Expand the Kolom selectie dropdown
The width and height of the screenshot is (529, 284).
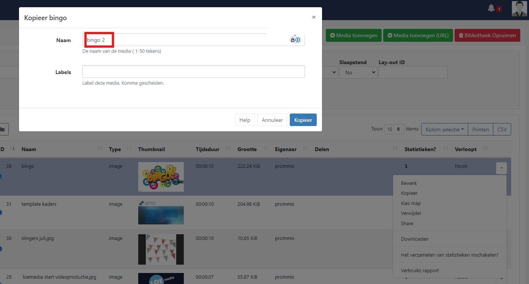tap(444, 129)
